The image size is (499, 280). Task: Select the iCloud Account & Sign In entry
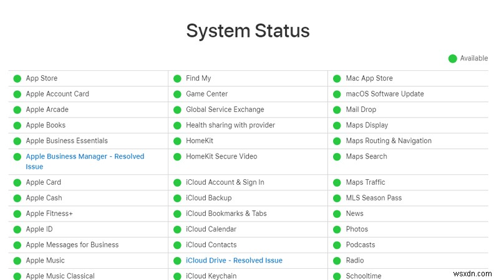point(225,182)
